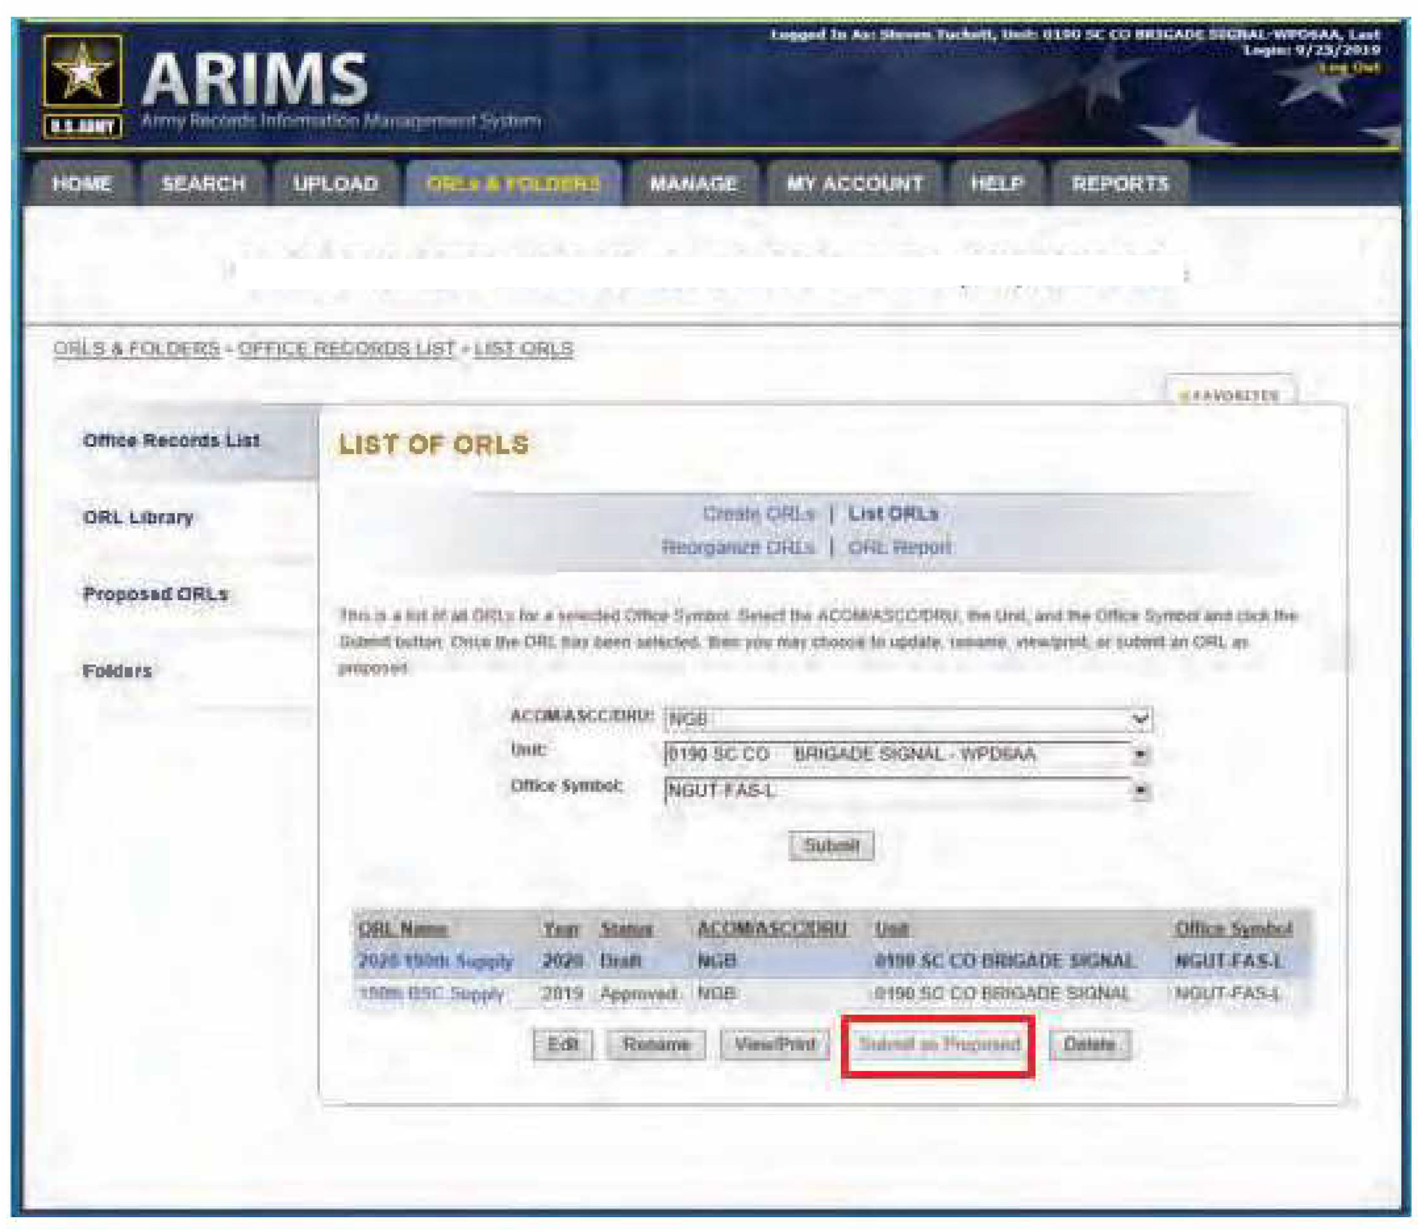Click the 2019 year cell
Screen dimensions: 1418x1229
(562, 994)
